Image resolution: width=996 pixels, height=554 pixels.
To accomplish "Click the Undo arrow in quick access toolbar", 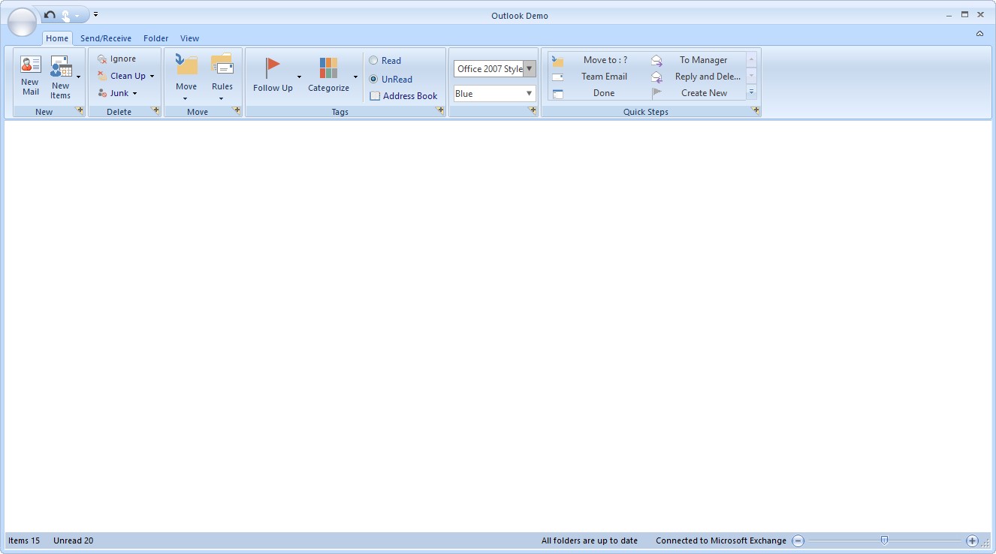I will [x=50, y=14].
